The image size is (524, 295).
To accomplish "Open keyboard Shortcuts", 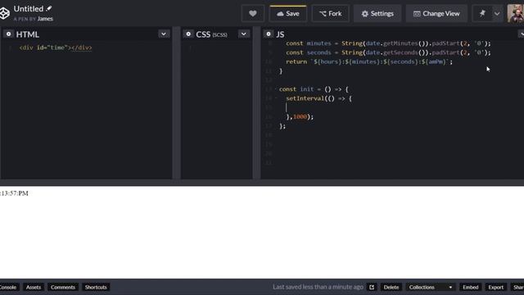I will 96,287.
